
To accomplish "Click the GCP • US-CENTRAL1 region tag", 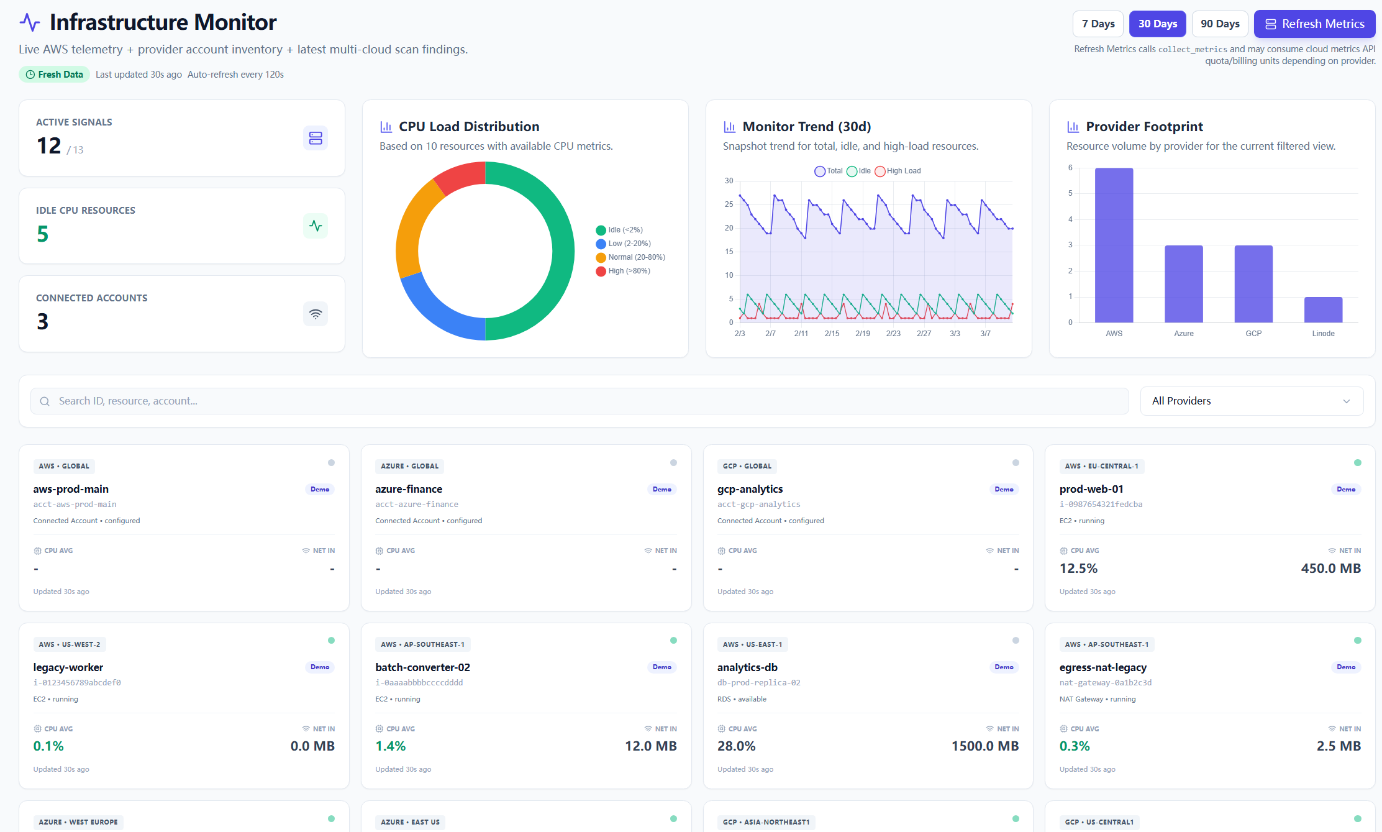I will pyautogui.click(x=1099, y=822).
